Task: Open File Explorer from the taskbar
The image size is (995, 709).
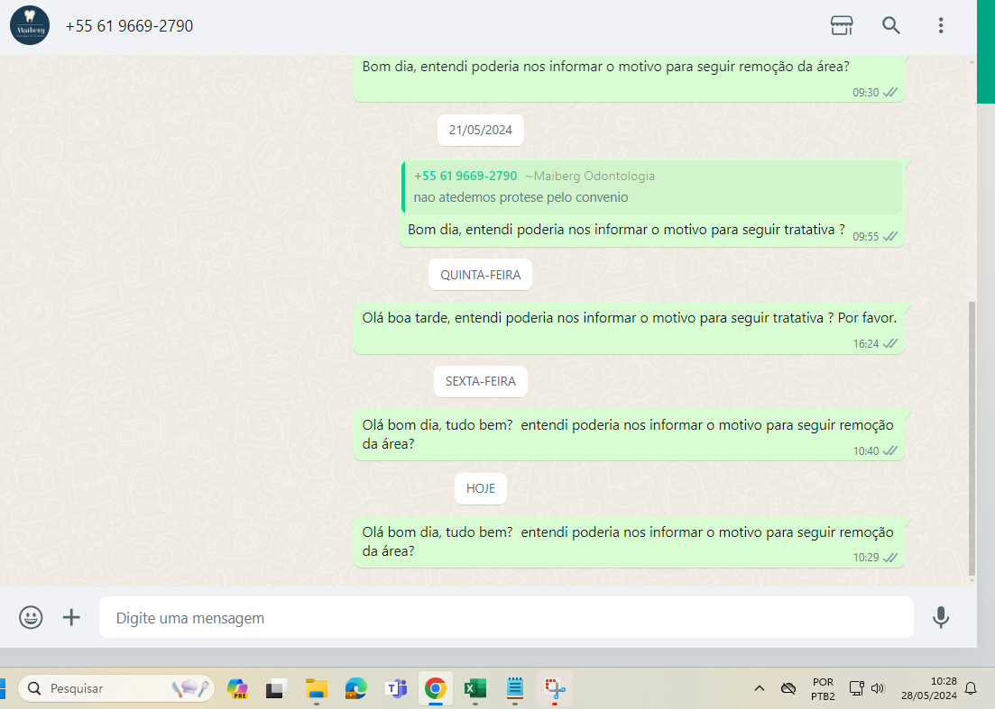Action: pos(316,689)
